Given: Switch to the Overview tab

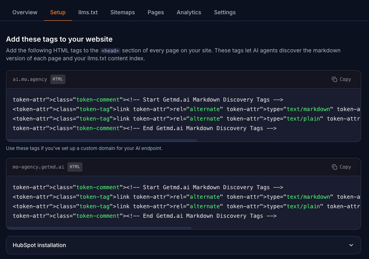Looking at the screenshot, I should (x=25, y=12).
